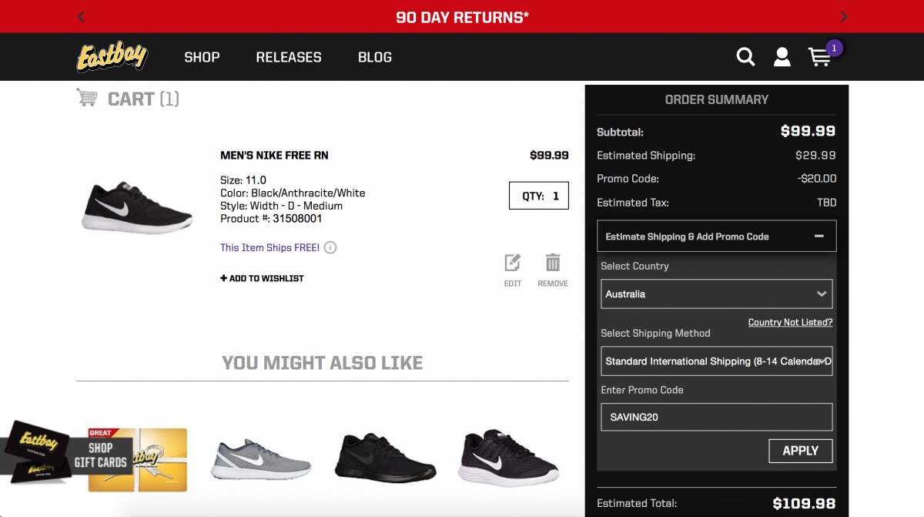924x517 pixels.
Task: Click the Edit item pencil icon
Action: tap(513, 264)
